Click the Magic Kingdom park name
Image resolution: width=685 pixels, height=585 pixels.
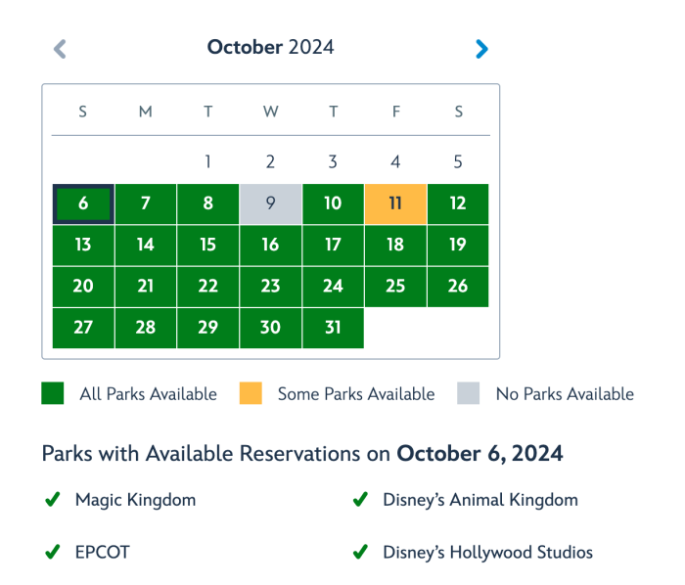135,500
